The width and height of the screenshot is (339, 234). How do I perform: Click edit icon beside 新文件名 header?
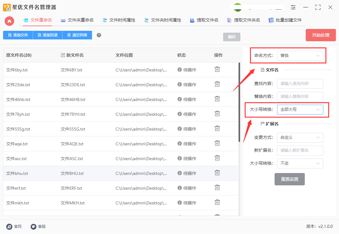point(63,55)
